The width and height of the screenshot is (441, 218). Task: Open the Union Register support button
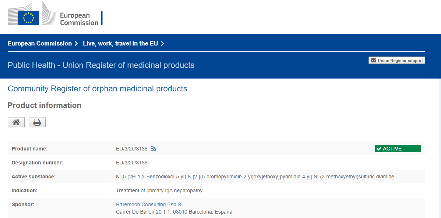point(397,61)
